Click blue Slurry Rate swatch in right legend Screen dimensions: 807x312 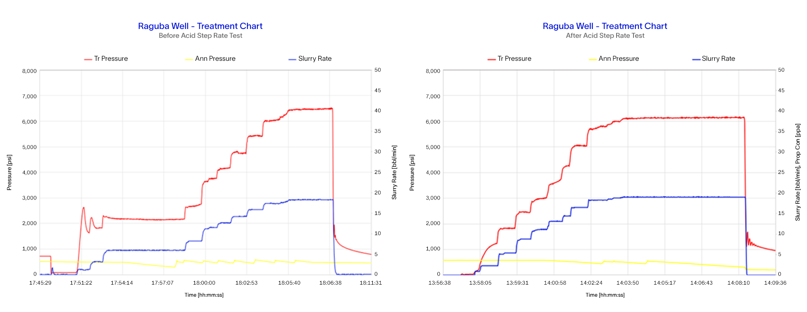tap(696, 59)
